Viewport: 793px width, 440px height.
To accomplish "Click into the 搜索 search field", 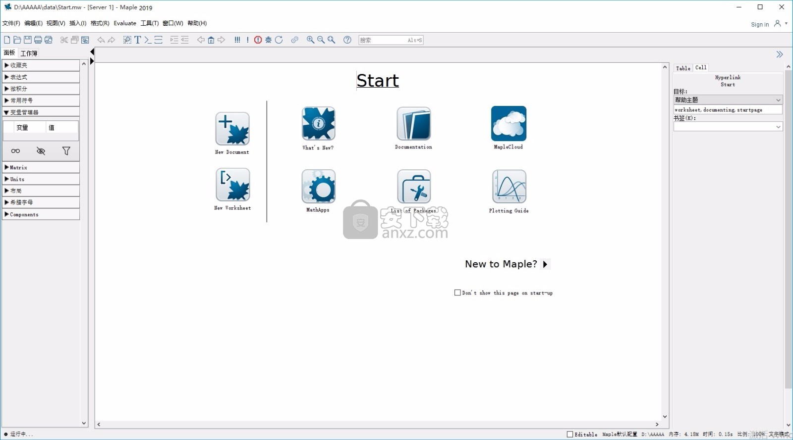I will pos(391,40).
